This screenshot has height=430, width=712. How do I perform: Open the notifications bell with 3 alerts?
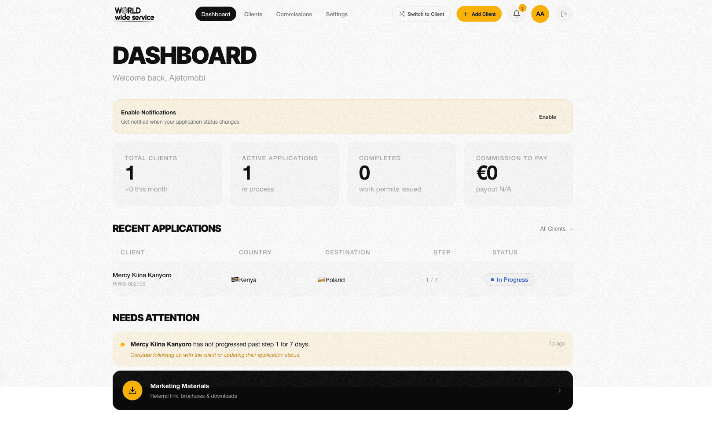pos(516,14)
